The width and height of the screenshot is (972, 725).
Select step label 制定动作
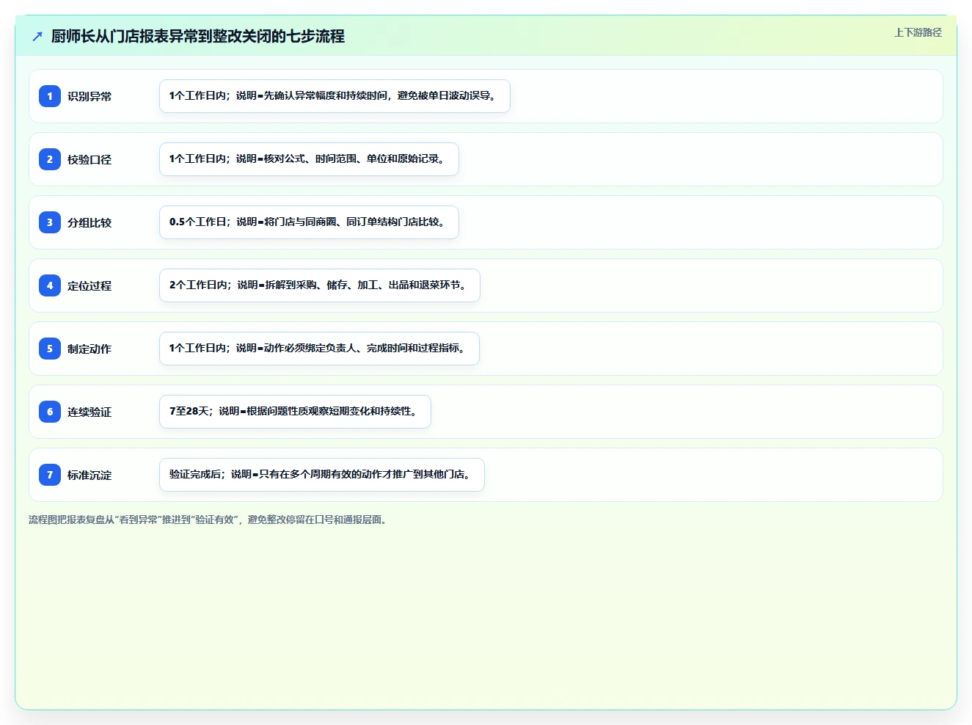tap(89, 349)
